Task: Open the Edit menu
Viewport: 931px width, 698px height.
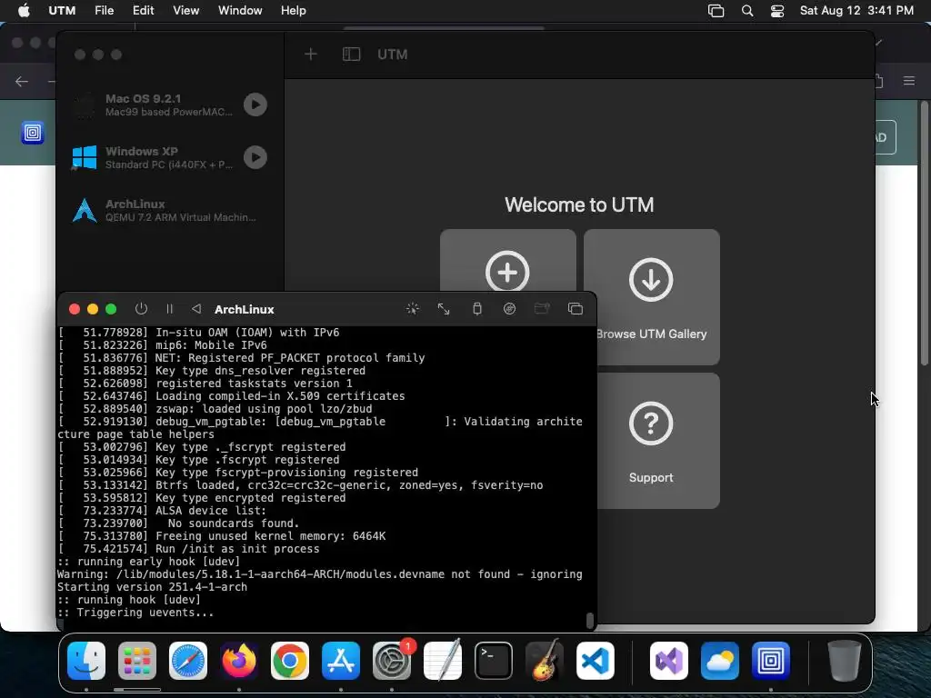Action: click(x=143, y=10)
